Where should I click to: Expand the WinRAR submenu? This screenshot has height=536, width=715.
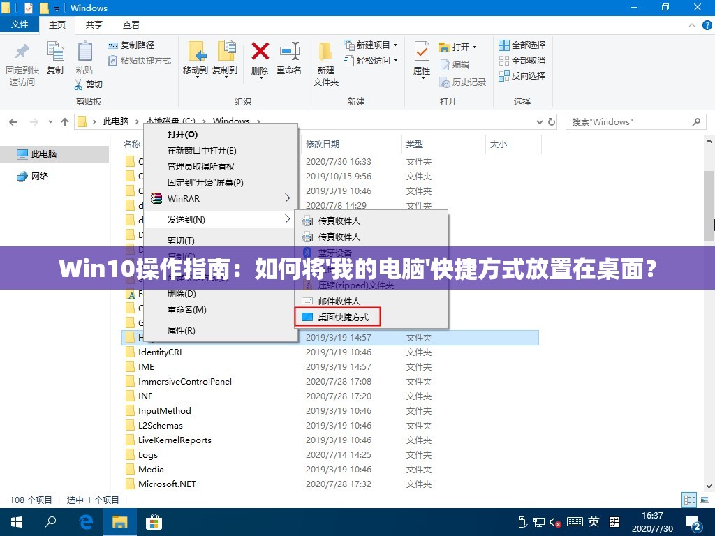[221, 198]
